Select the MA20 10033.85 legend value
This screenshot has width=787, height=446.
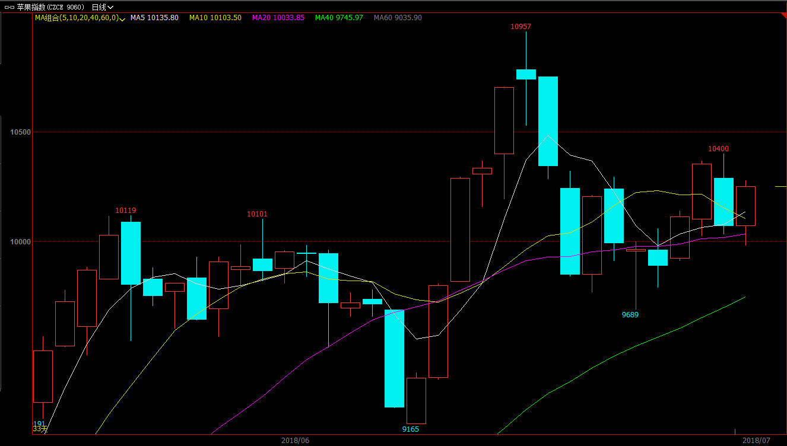[278, 18]
